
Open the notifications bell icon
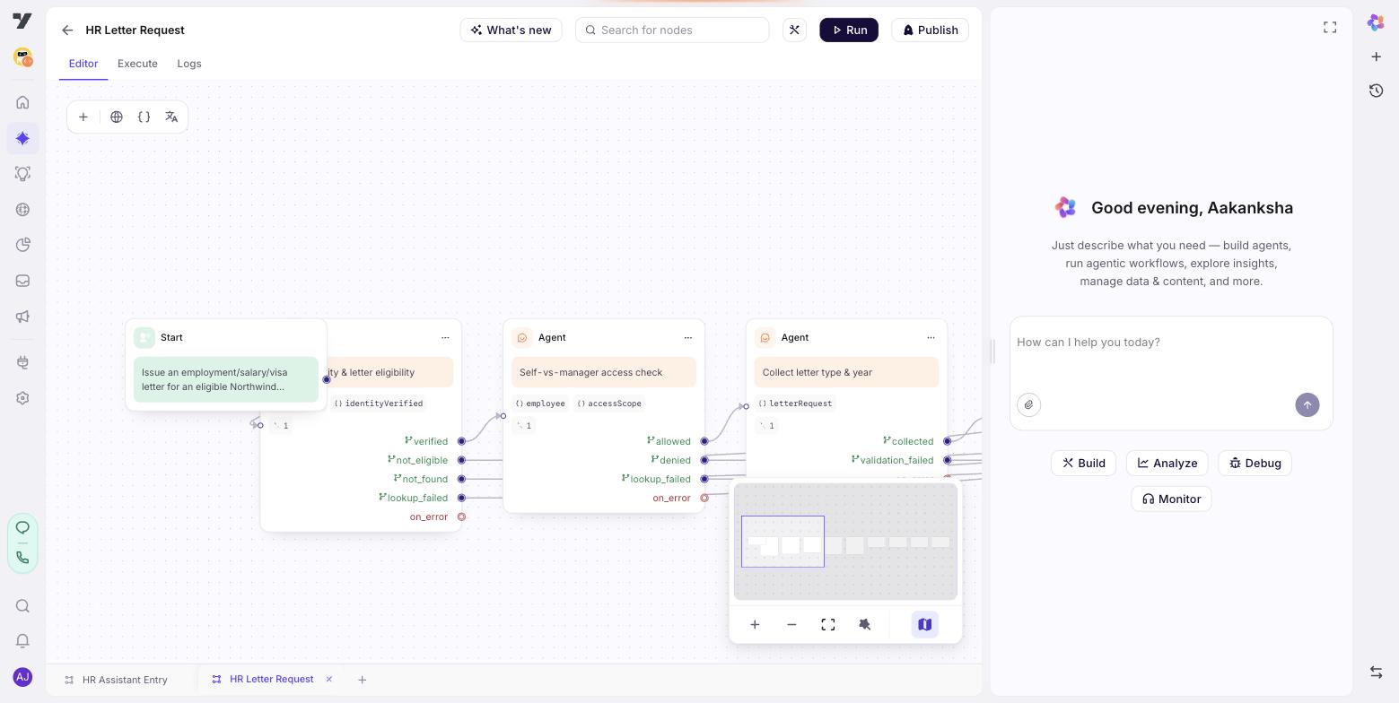(x=22, y=641)
